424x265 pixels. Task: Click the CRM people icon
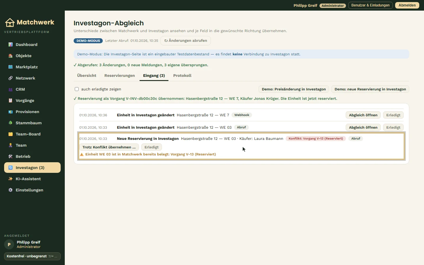pyautogui.click(x=11, y=89)
